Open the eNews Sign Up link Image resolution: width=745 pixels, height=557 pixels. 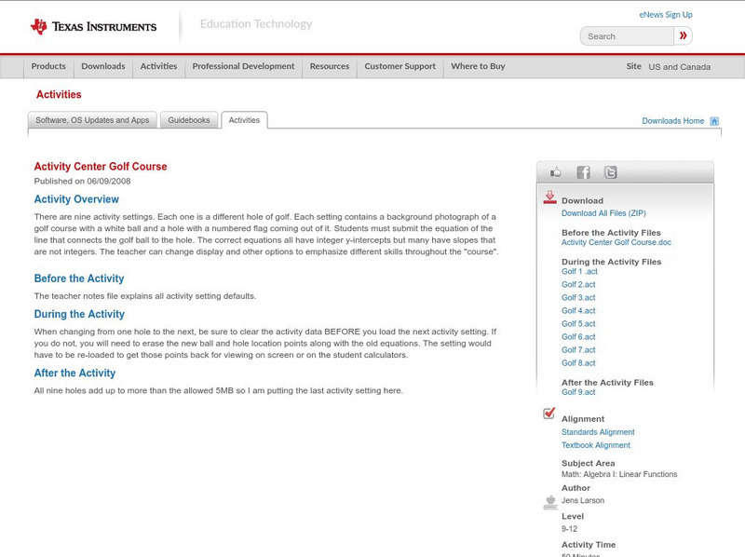(666, 15)
